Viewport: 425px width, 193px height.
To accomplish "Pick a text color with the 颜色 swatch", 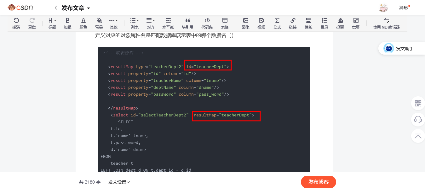I will coord(83,23).
